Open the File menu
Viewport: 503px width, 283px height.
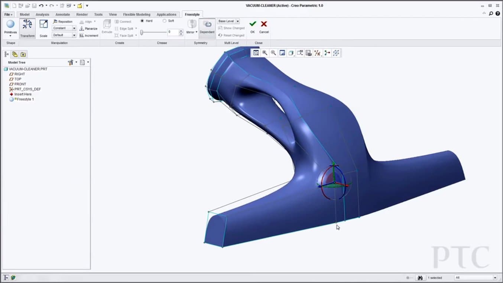pos(8,14)
